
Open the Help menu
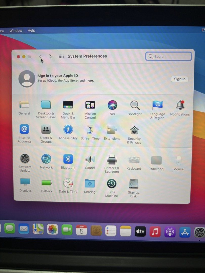click(31, 31)
